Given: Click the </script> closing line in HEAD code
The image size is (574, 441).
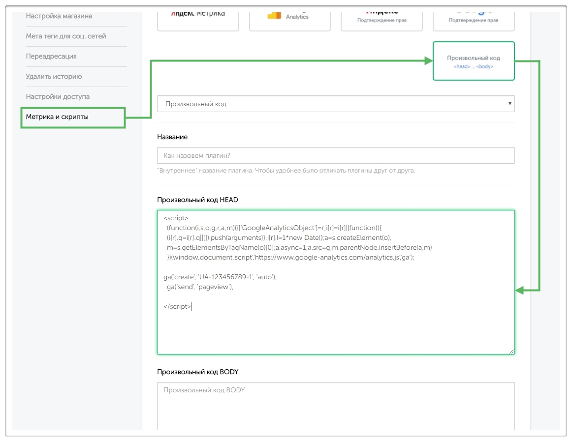Looking at the screenshot, I should (x=177, y=307).
